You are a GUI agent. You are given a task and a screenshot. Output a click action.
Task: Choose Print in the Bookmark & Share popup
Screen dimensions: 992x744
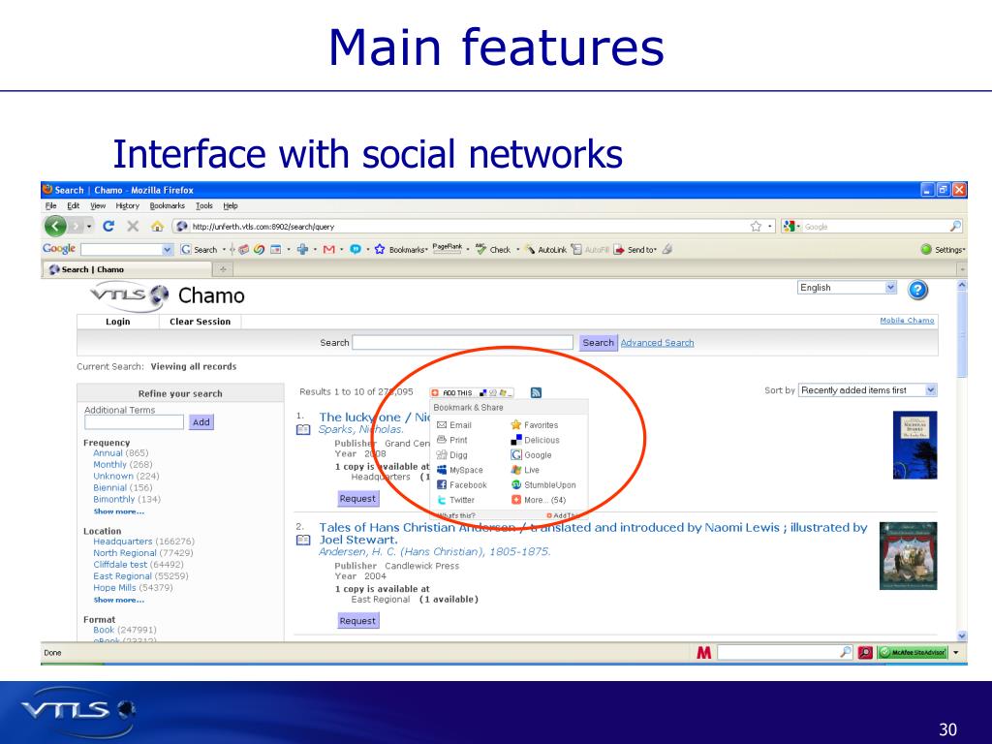coord(452,440)
